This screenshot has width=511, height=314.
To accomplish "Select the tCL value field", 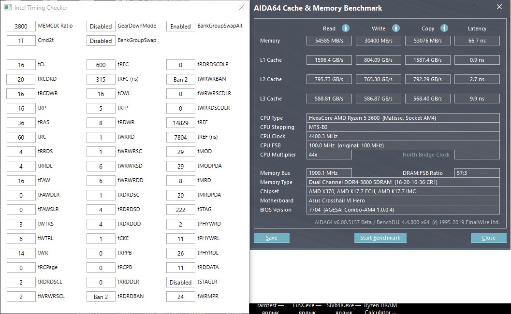I will tap(21, 65).
